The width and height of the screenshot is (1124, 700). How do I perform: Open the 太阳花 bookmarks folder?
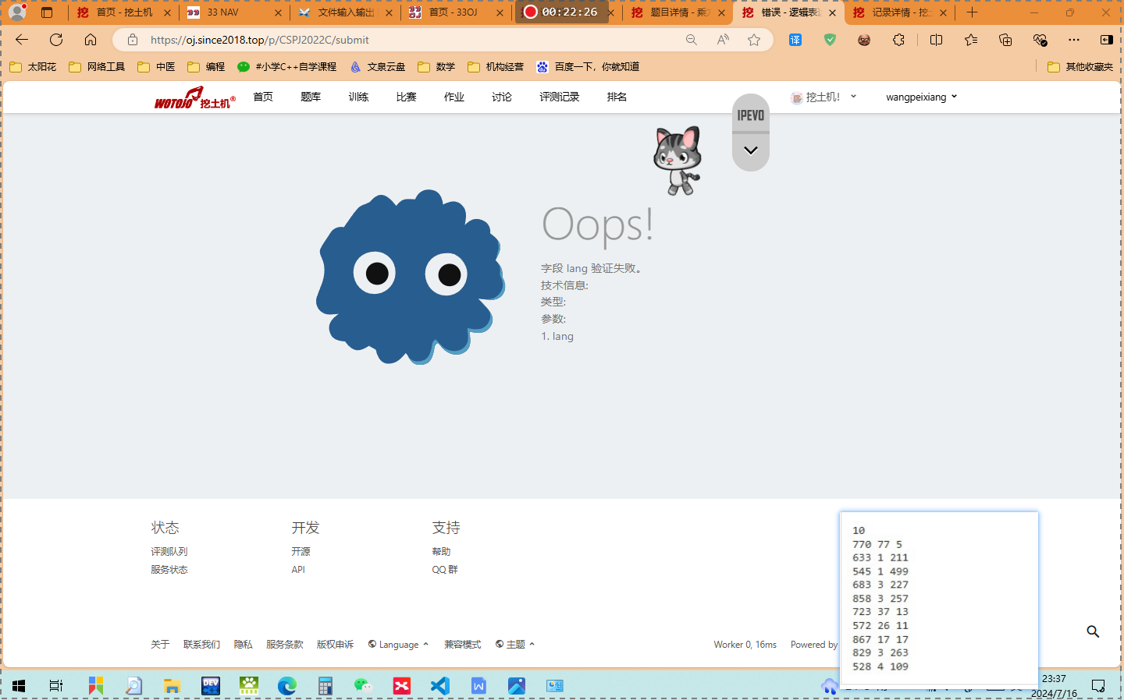point(33,67)
